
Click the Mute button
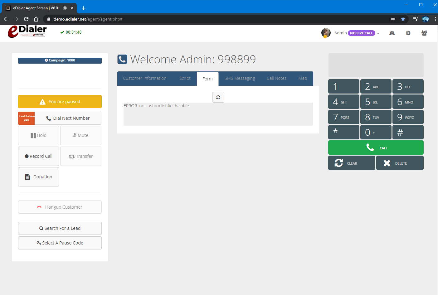(81, 135)
